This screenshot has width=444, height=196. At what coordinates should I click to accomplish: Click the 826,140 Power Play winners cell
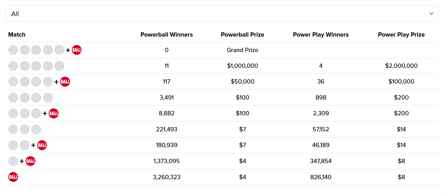pyautogui.click(x=321, y=177)
